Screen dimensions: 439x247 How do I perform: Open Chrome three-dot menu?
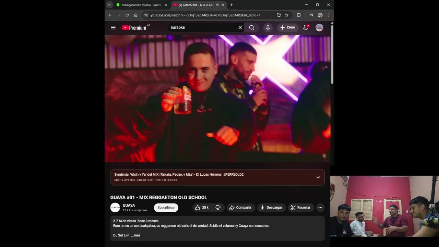pyautogui.click(x=329, y=15)
